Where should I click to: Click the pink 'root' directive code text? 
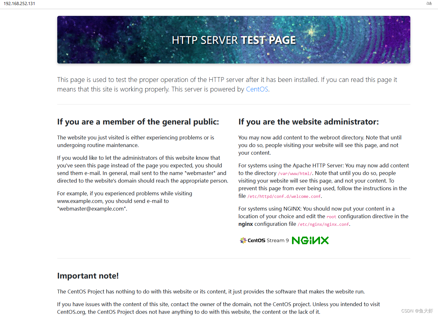pos(331,217)
